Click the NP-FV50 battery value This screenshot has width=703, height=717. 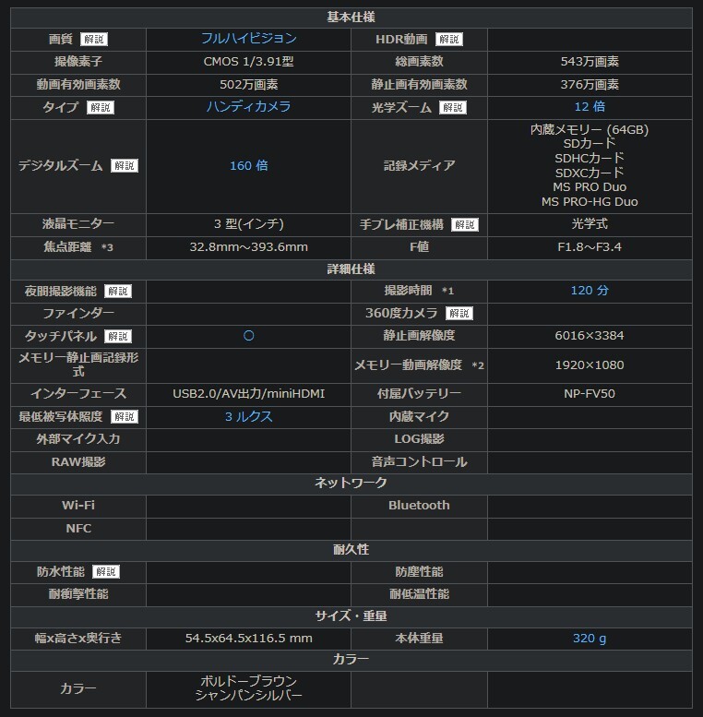[590, 394]
